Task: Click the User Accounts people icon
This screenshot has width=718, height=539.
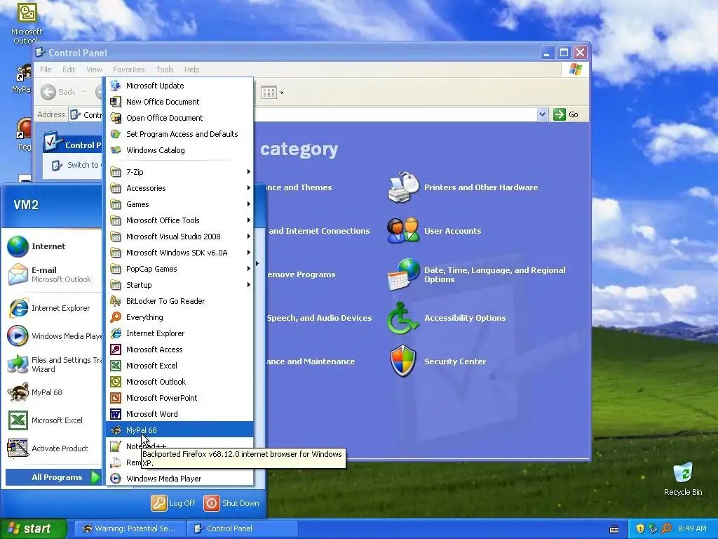Action: pyautogui.click(x=402, y=230)
